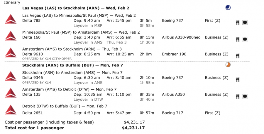
Task: Click the Itinerary heading
Action: click(12, 3)
